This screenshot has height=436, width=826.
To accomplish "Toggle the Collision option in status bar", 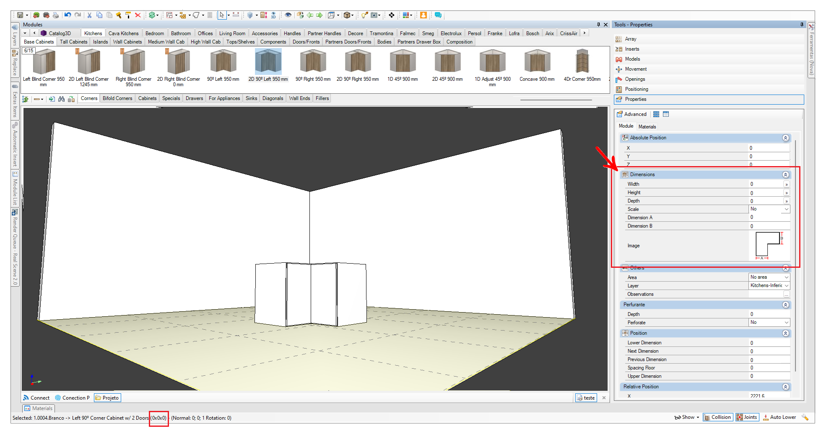I will pos(717,417).
